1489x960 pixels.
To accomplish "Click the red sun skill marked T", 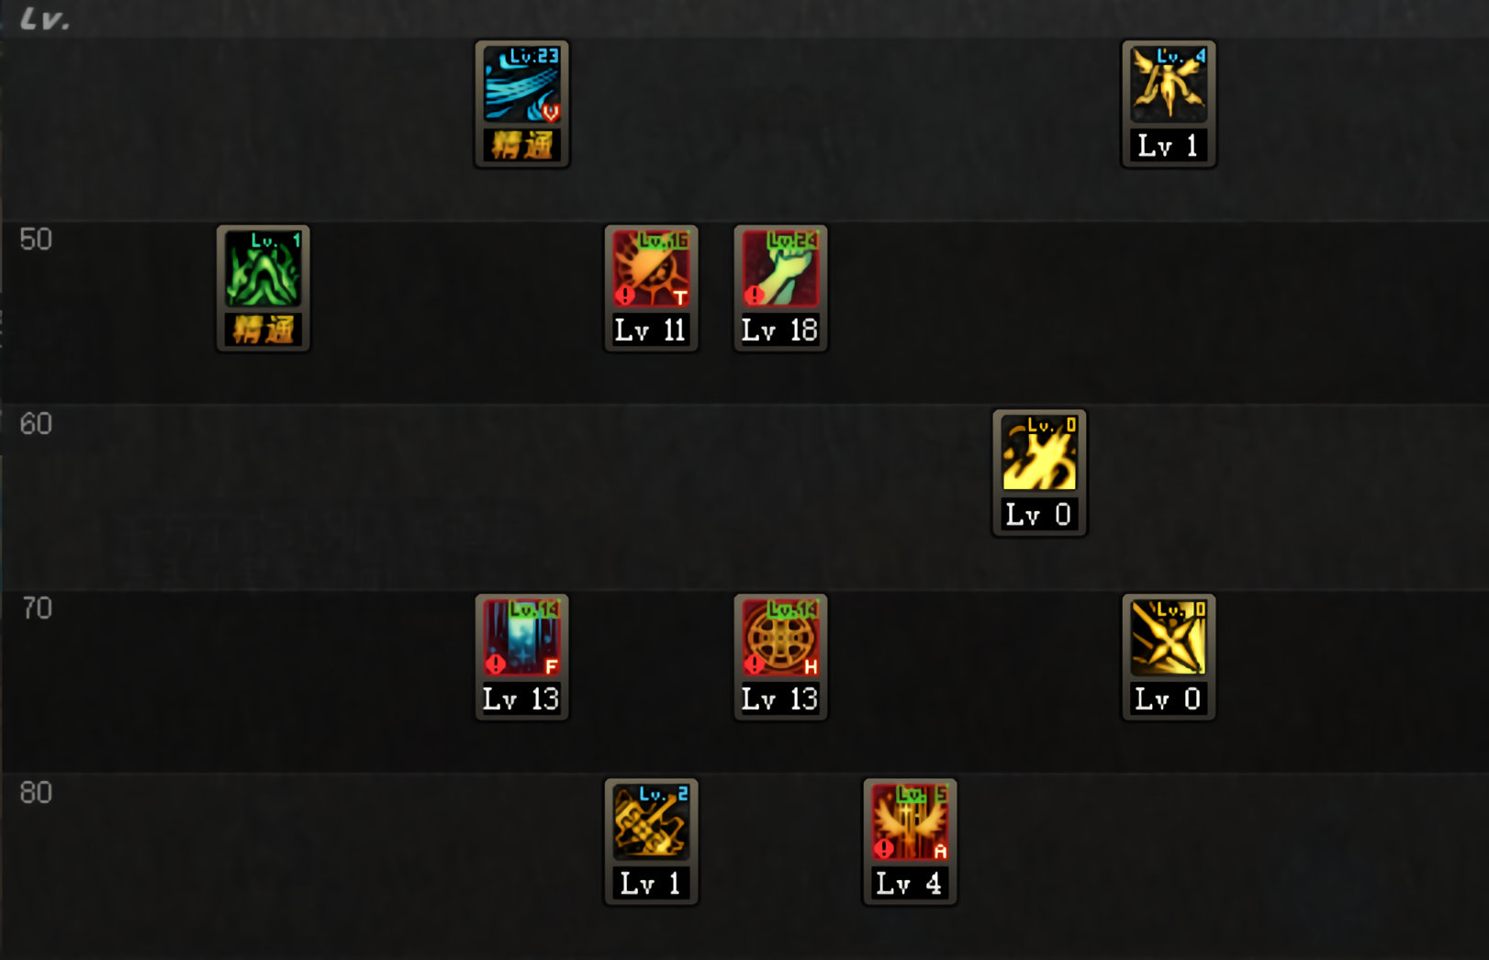I will pos(651,269).
